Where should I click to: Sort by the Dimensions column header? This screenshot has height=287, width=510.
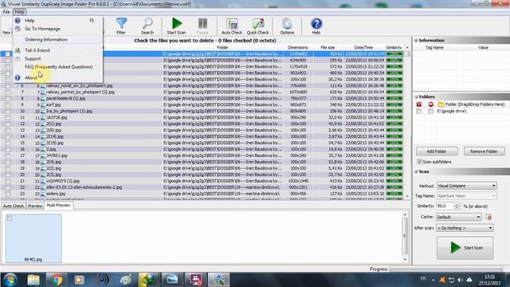pyautogui.click(x=297, y=48)
